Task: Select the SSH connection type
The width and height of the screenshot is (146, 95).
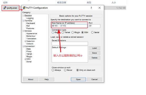Action: tap(82, 32)
